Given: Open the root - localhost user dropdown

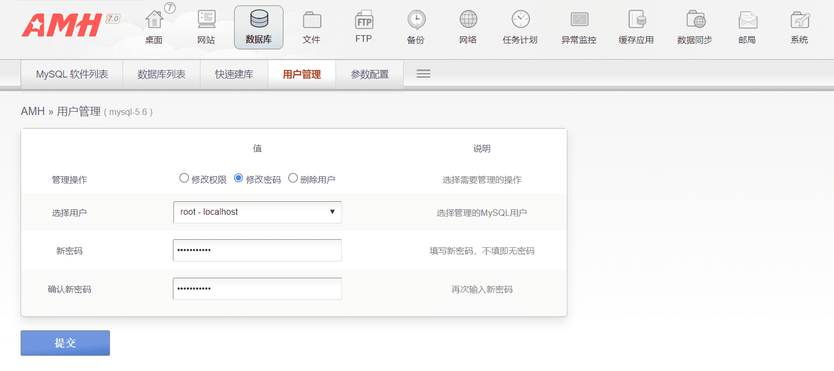Looking at the screenshot, I should [257, 212].
